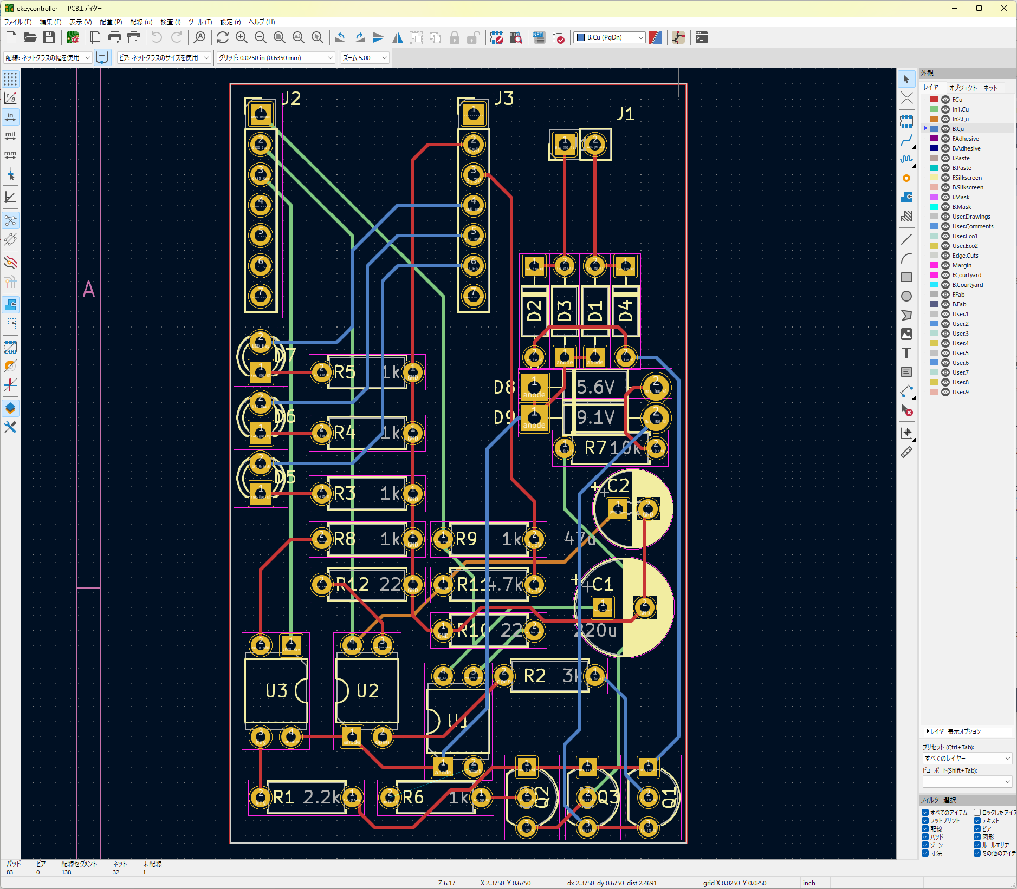Image resolution: width=1017 pixels, height=889 pixels.
Task: Hide the F.Silkscreen layer via eye icon
Action: tap(945, 178)
